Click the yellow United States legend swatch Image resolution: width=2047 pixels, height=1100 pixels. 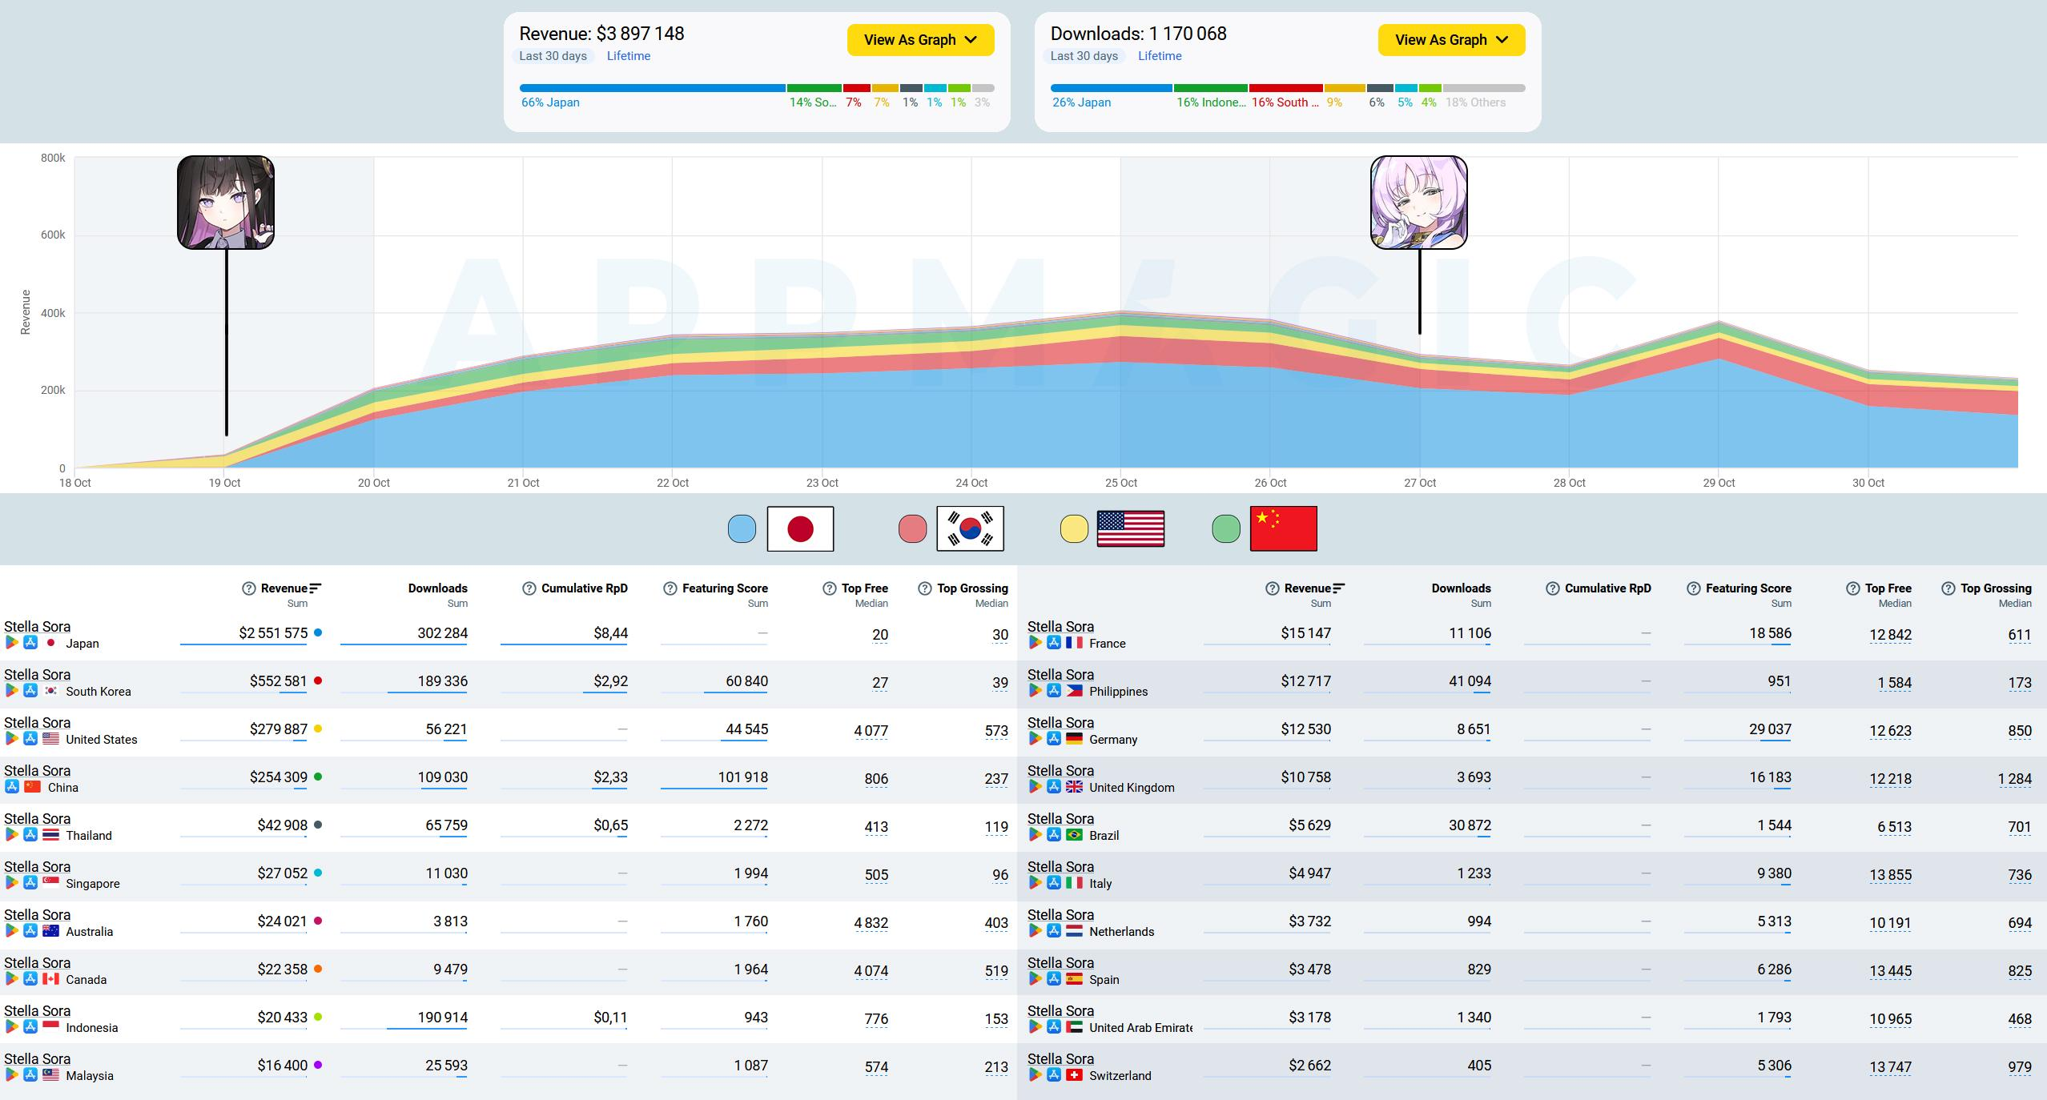1074,529
